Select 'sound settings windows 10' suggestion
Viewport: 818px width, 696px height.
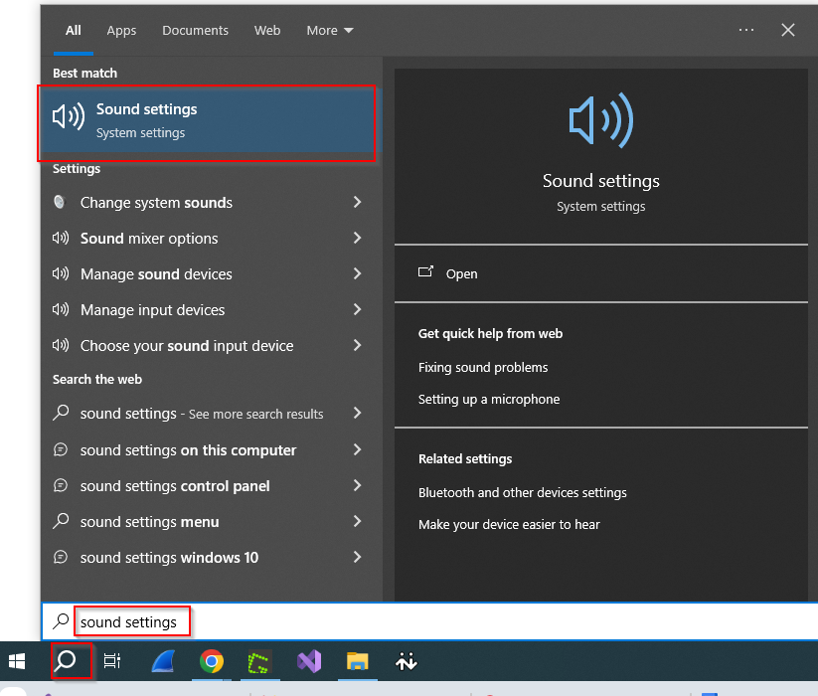pos(211,557)
